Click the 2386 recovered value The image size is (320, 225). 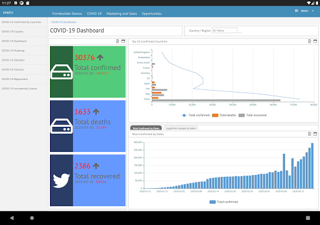click(x=82, y=166)
